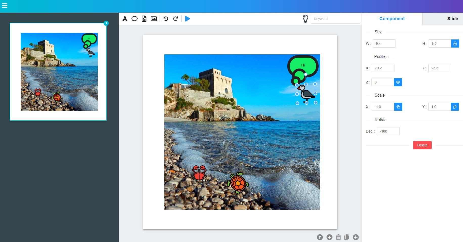Toggle component visibility eye button
463x242 pixels.
(x=398, y=82)
